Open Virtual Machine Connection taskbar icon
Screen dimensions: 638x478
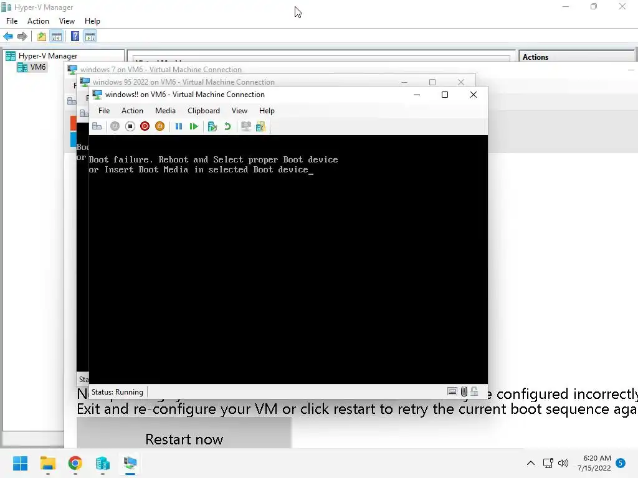point(130,463)
